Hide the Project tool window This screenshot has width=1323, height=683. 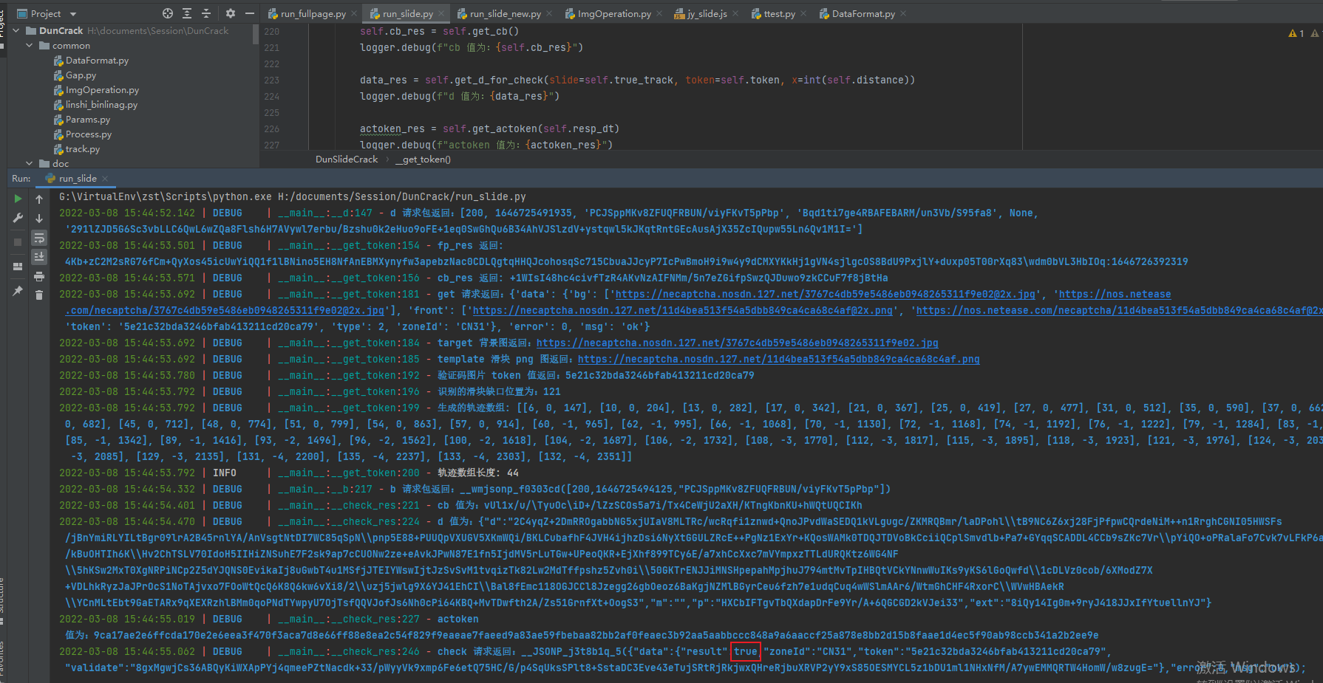click(x=250, y=13)
